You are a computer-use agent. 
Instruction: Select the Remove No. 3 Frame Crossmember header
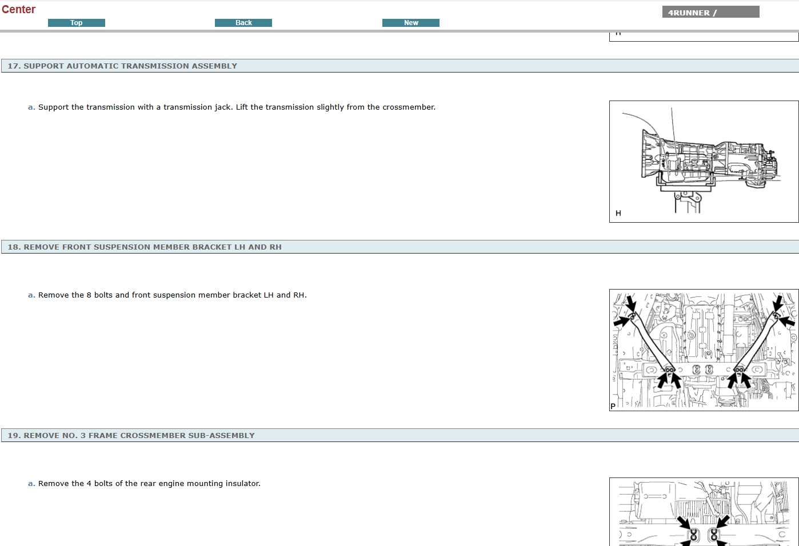tap(131, 436)
